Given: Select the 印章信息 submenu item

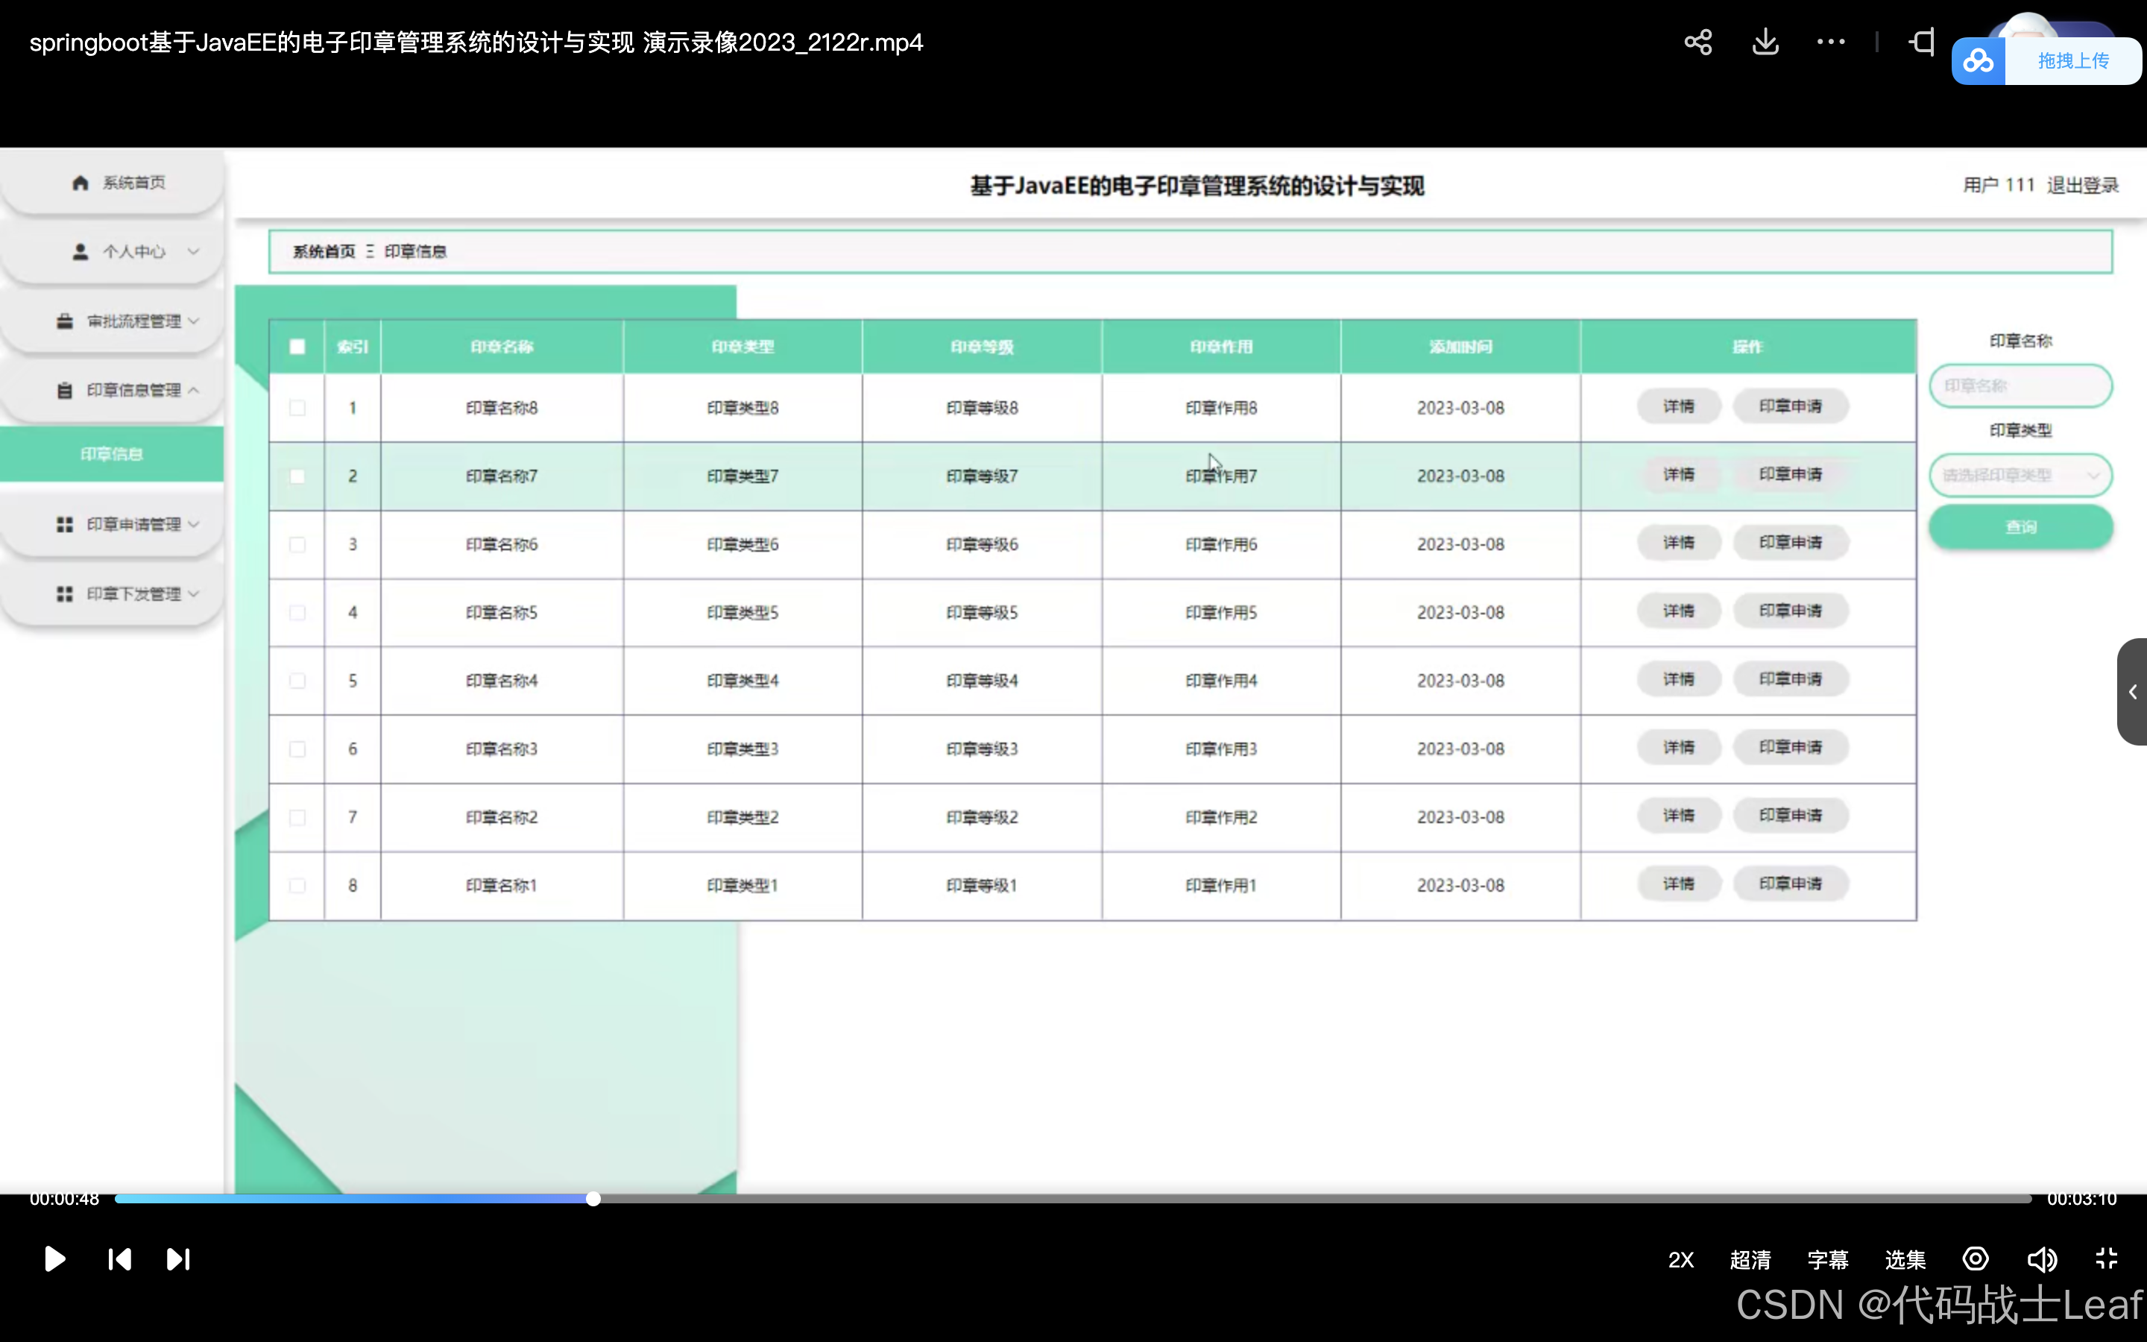Looking at the screenshot, I should coord(112,455).
